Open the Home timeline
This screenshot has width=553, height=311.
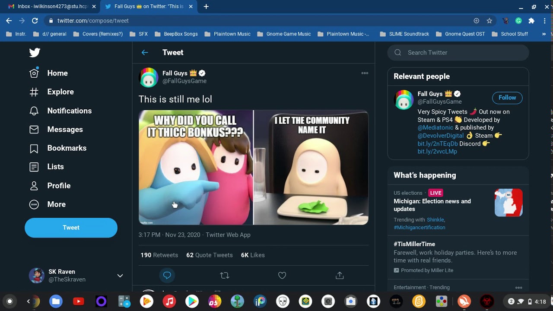click(x=48, y=73)
